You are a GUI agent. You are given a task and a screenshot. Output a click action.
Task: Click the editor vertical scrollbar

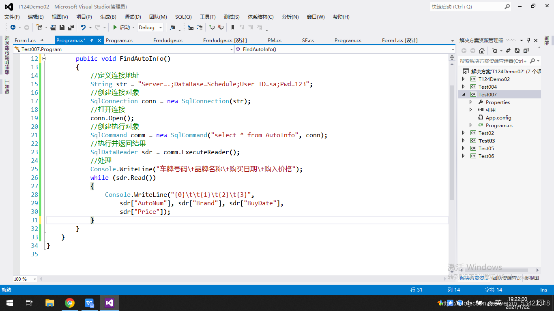click(x=452, y=143)
